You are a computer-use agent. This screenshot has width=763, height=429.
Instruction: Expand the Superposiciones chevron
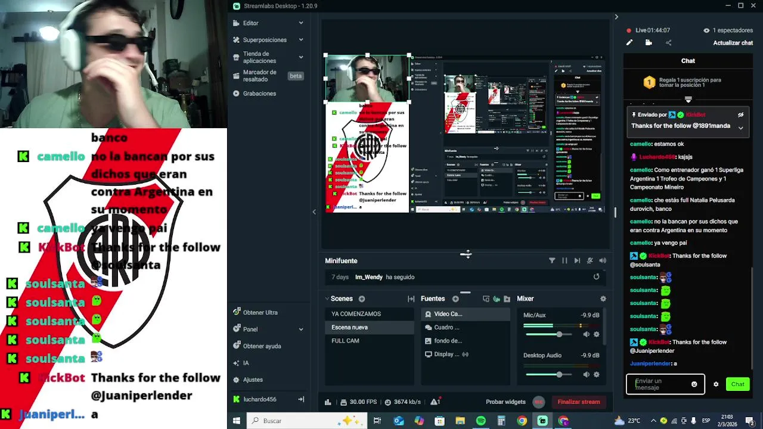tap(301, 40)
